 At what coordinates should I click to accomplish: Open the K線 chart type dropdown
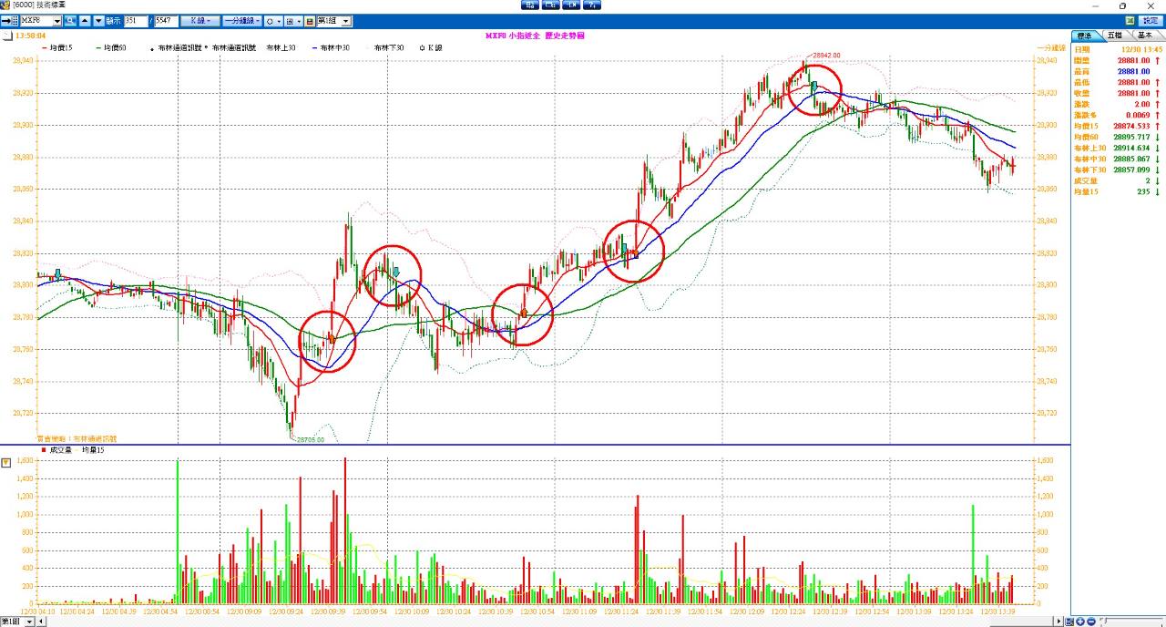tap(199, 20)
